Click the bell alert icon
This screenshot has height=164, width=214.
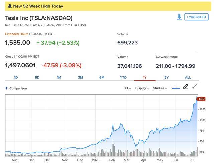click(x=9, y=6)
